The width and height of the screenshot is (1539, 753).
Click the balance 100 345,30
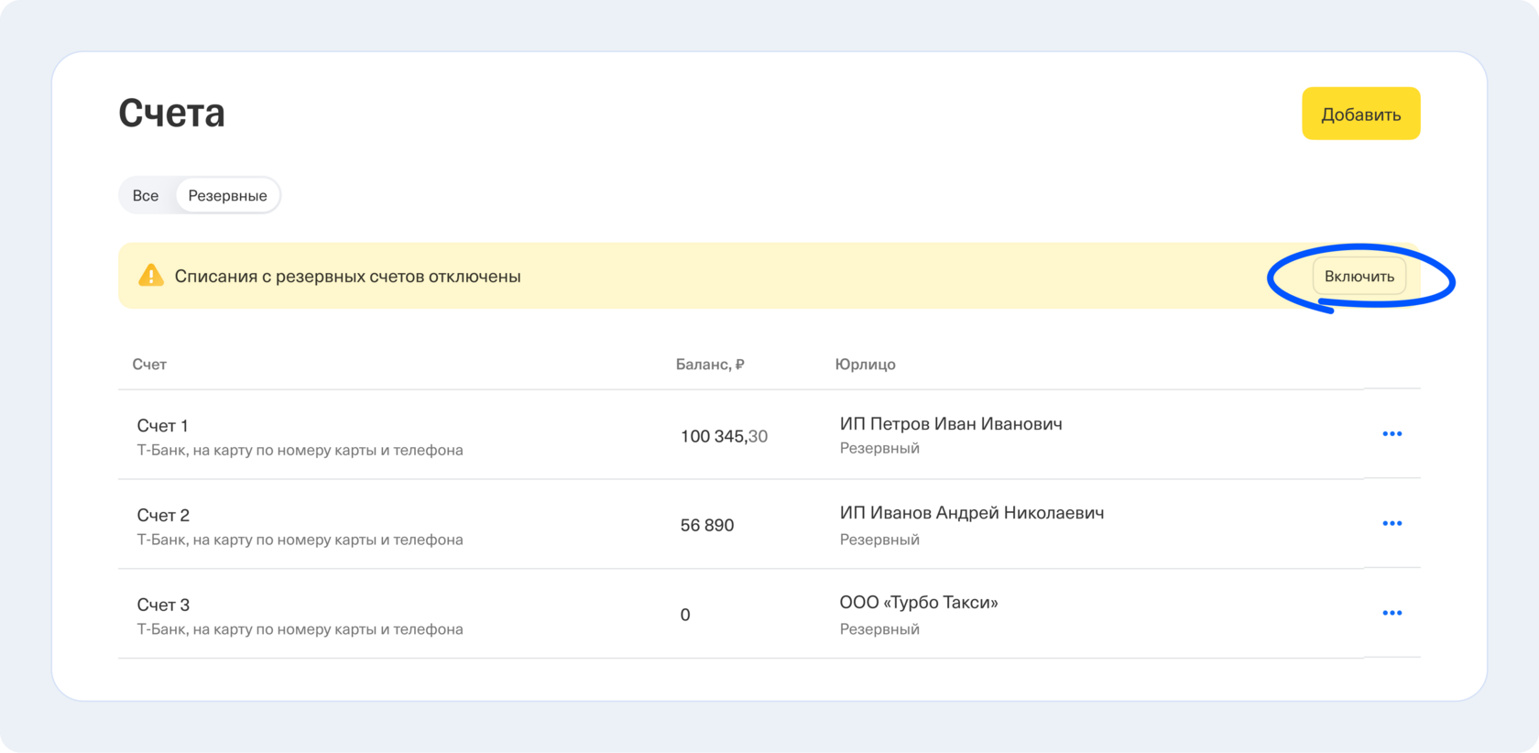point(724,437)
